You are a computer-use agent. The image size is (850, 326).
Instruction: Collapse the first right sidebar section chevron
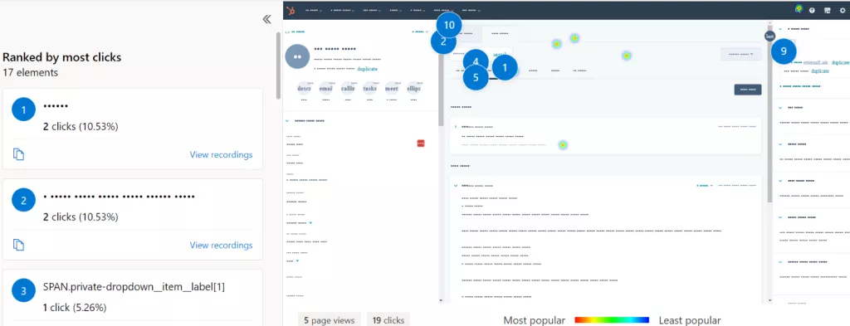(780, 29)
